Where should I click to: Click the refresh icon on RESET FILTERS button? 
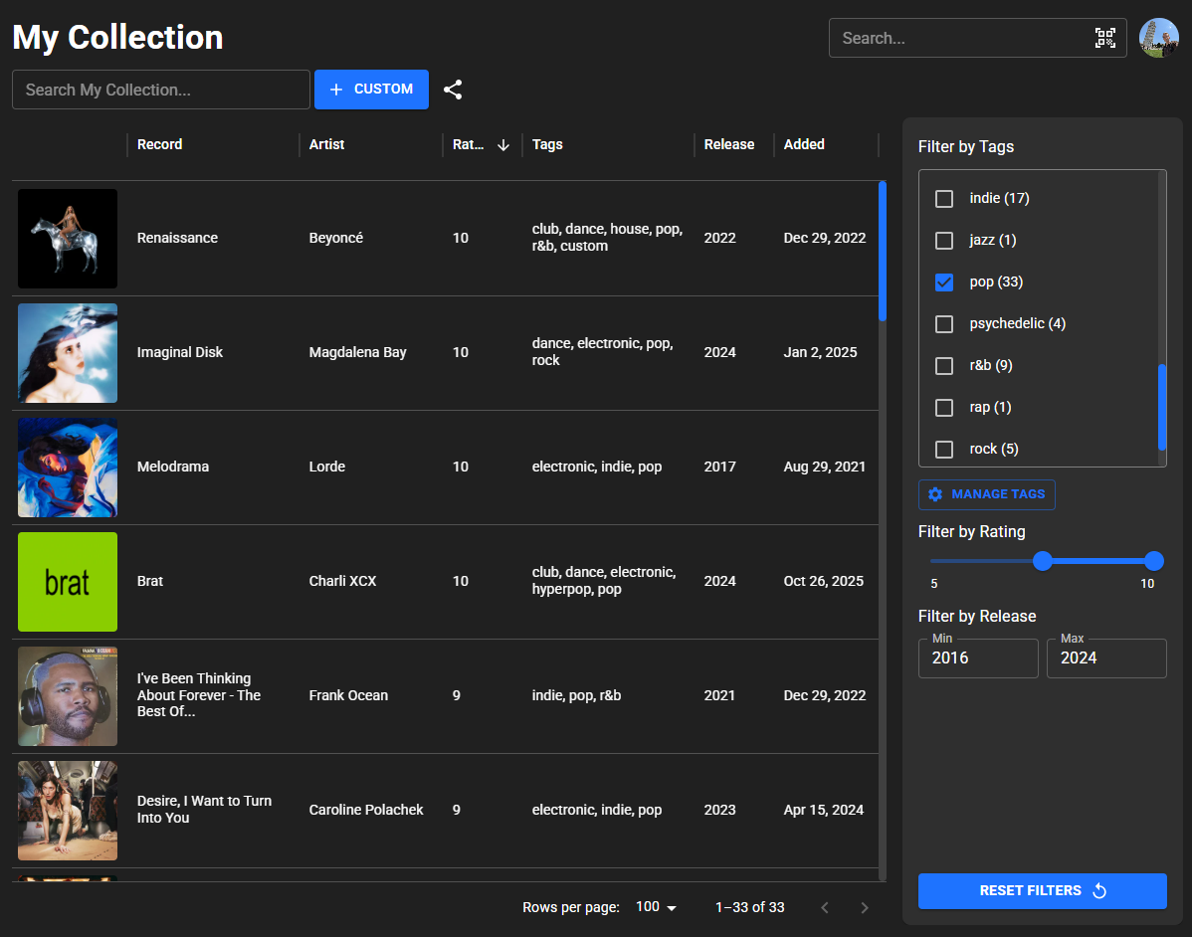click(1098, 890)
